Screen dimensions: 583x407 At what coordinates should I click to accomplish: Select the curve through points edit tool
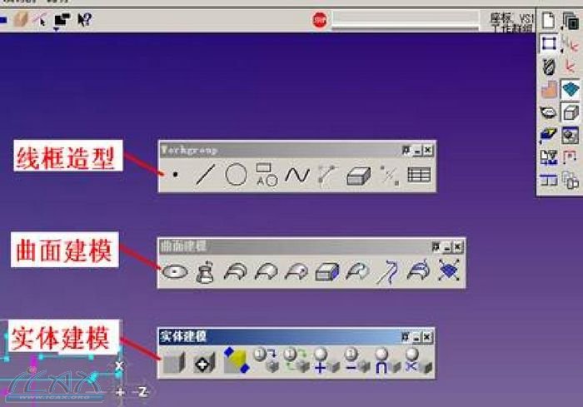pos(327,174)
